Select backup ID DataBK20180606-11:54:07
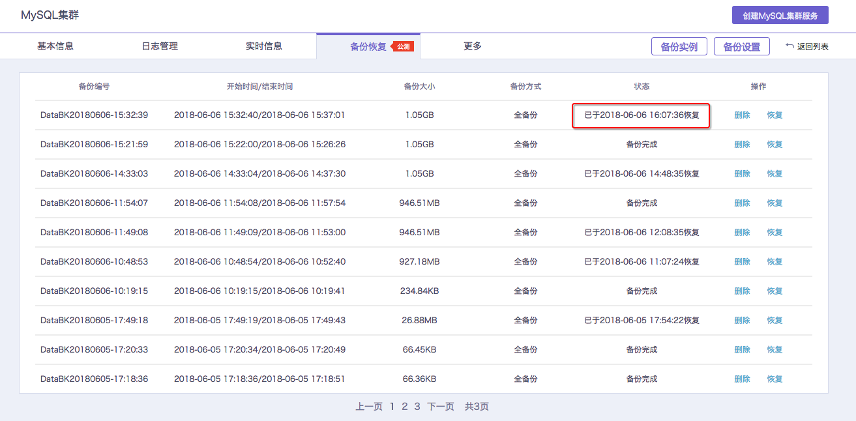The image size is (856, 421). 94,203
